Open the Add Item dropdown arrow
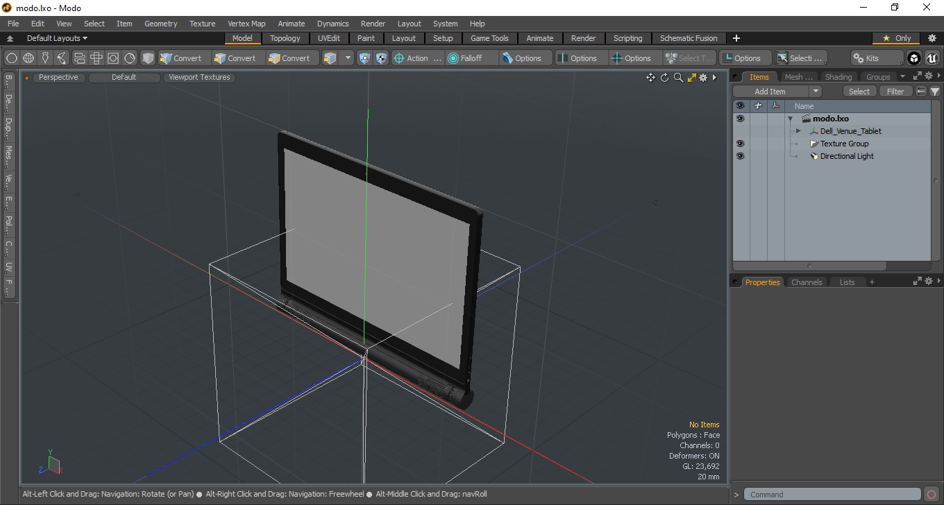The width and height of the screenshot is (944, 505). pos(816,92)
